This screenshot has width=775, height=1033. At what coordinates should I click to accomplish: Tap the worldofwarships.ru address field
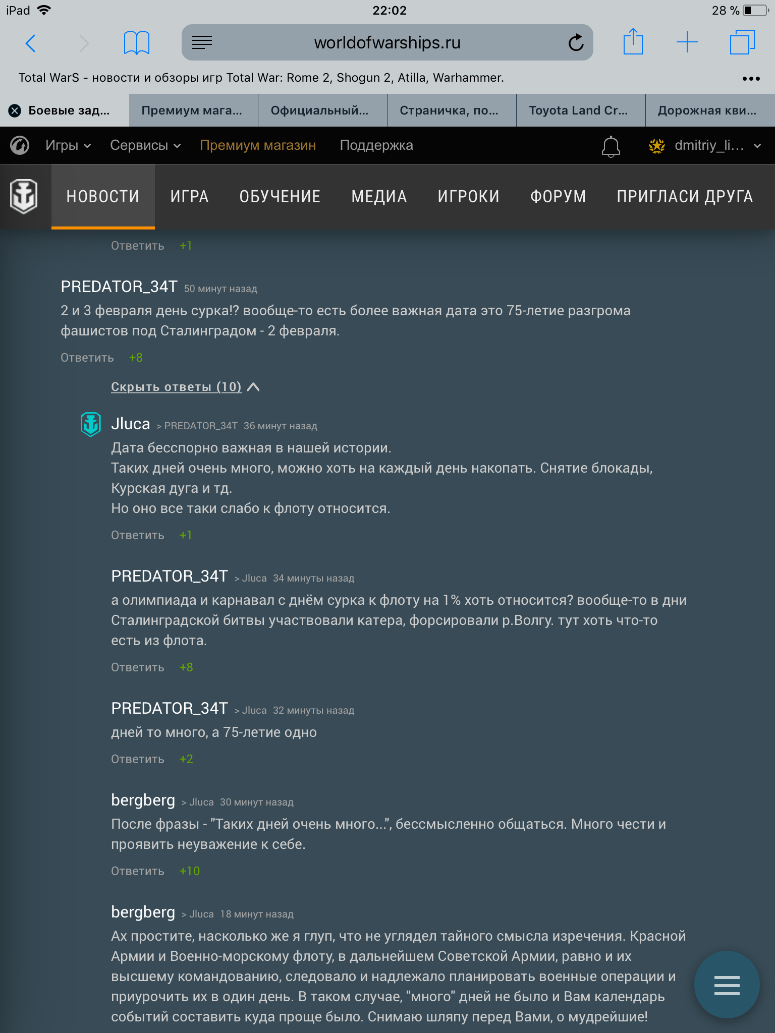(x=387, y=42)
